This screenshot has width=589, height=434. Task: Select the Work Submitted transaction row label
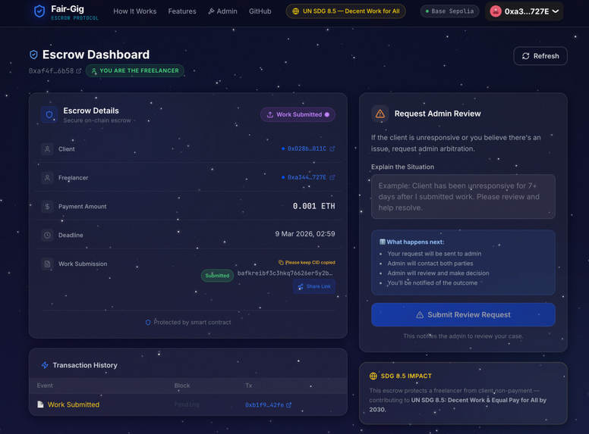click(x=74, y=404)
